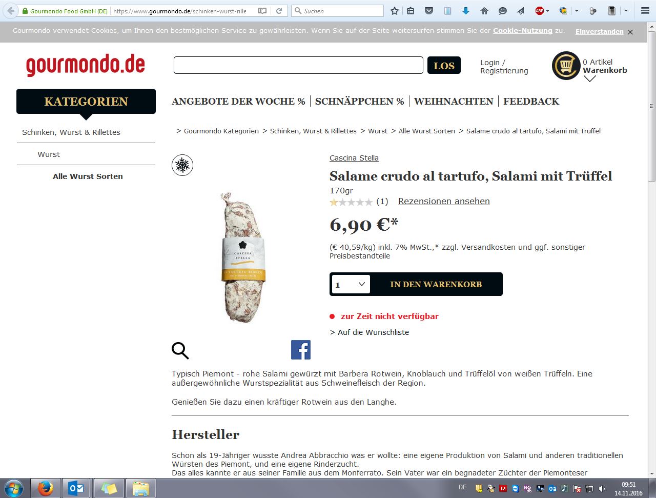This screenshot has width=656, height=498.
Task: Dismiss the cookie notice with X
Action: tap(630, 32)
